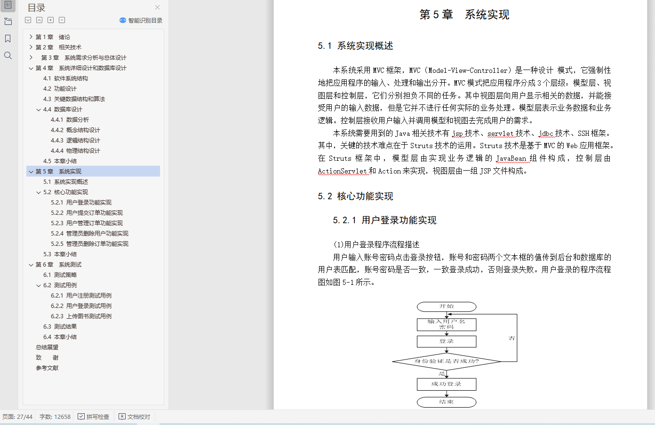Collapse the 5.2 核心功能实现 node

[x=39, y=192]
